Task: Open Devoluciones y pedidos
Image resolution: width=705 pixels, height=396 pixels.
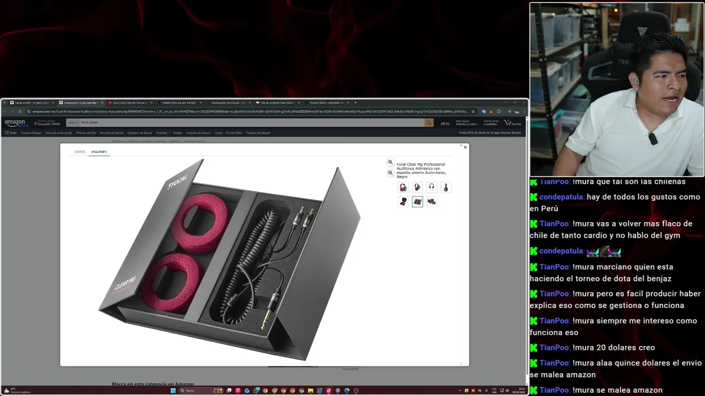Action: 490,123
